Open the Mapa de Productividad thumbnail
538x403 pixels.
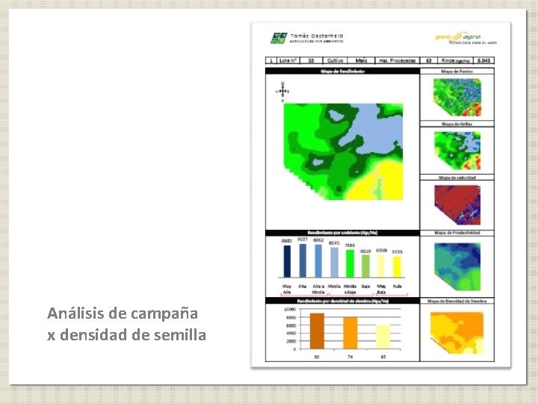click(457, 266)
